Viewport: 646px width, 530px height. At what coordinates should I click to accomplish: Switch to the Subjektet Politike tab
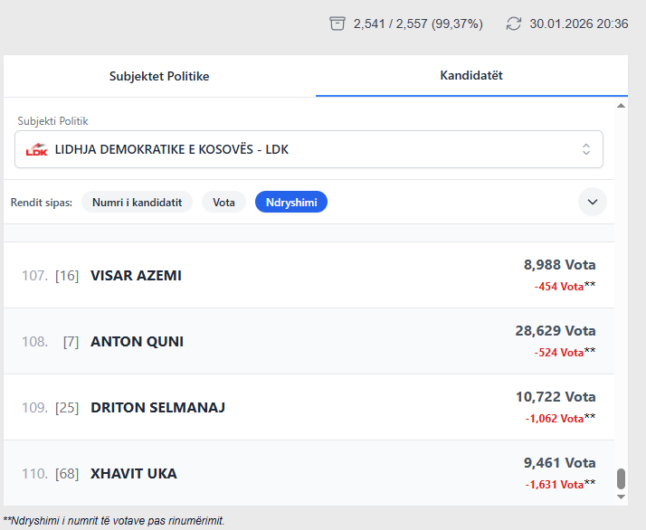coord(159,76)
